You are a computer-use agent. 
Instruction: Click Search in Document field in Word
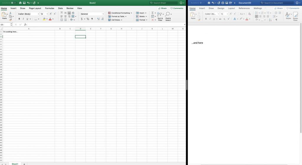[x=277, y=3]
